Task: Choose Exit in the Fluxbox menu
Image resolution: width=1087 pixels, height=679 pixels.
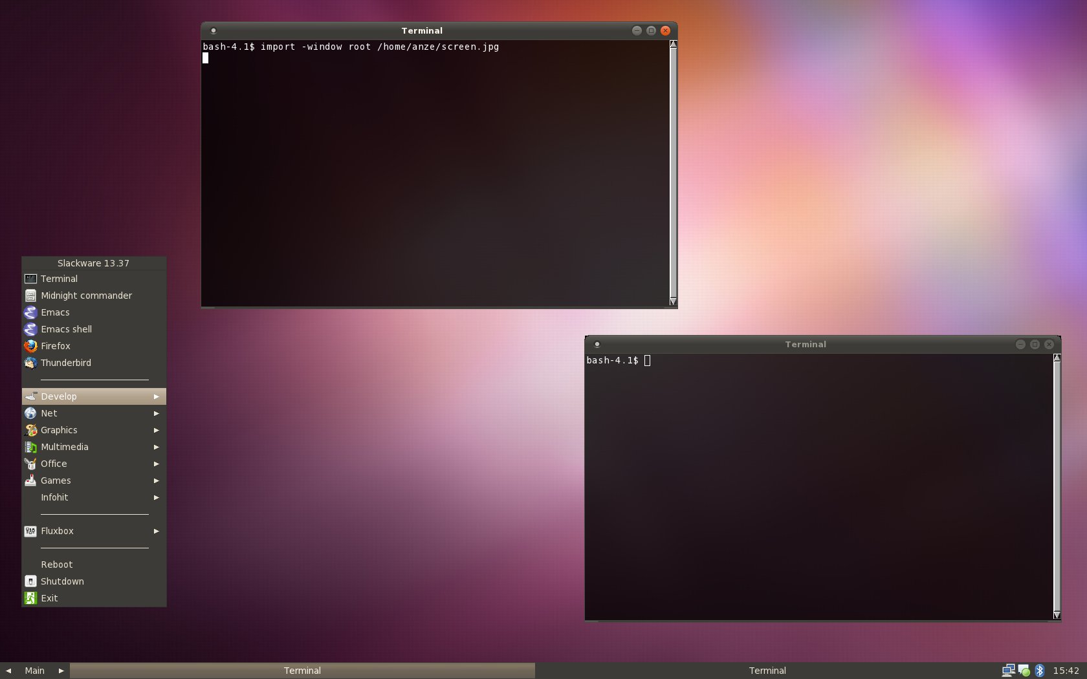Action: [94, 598]
